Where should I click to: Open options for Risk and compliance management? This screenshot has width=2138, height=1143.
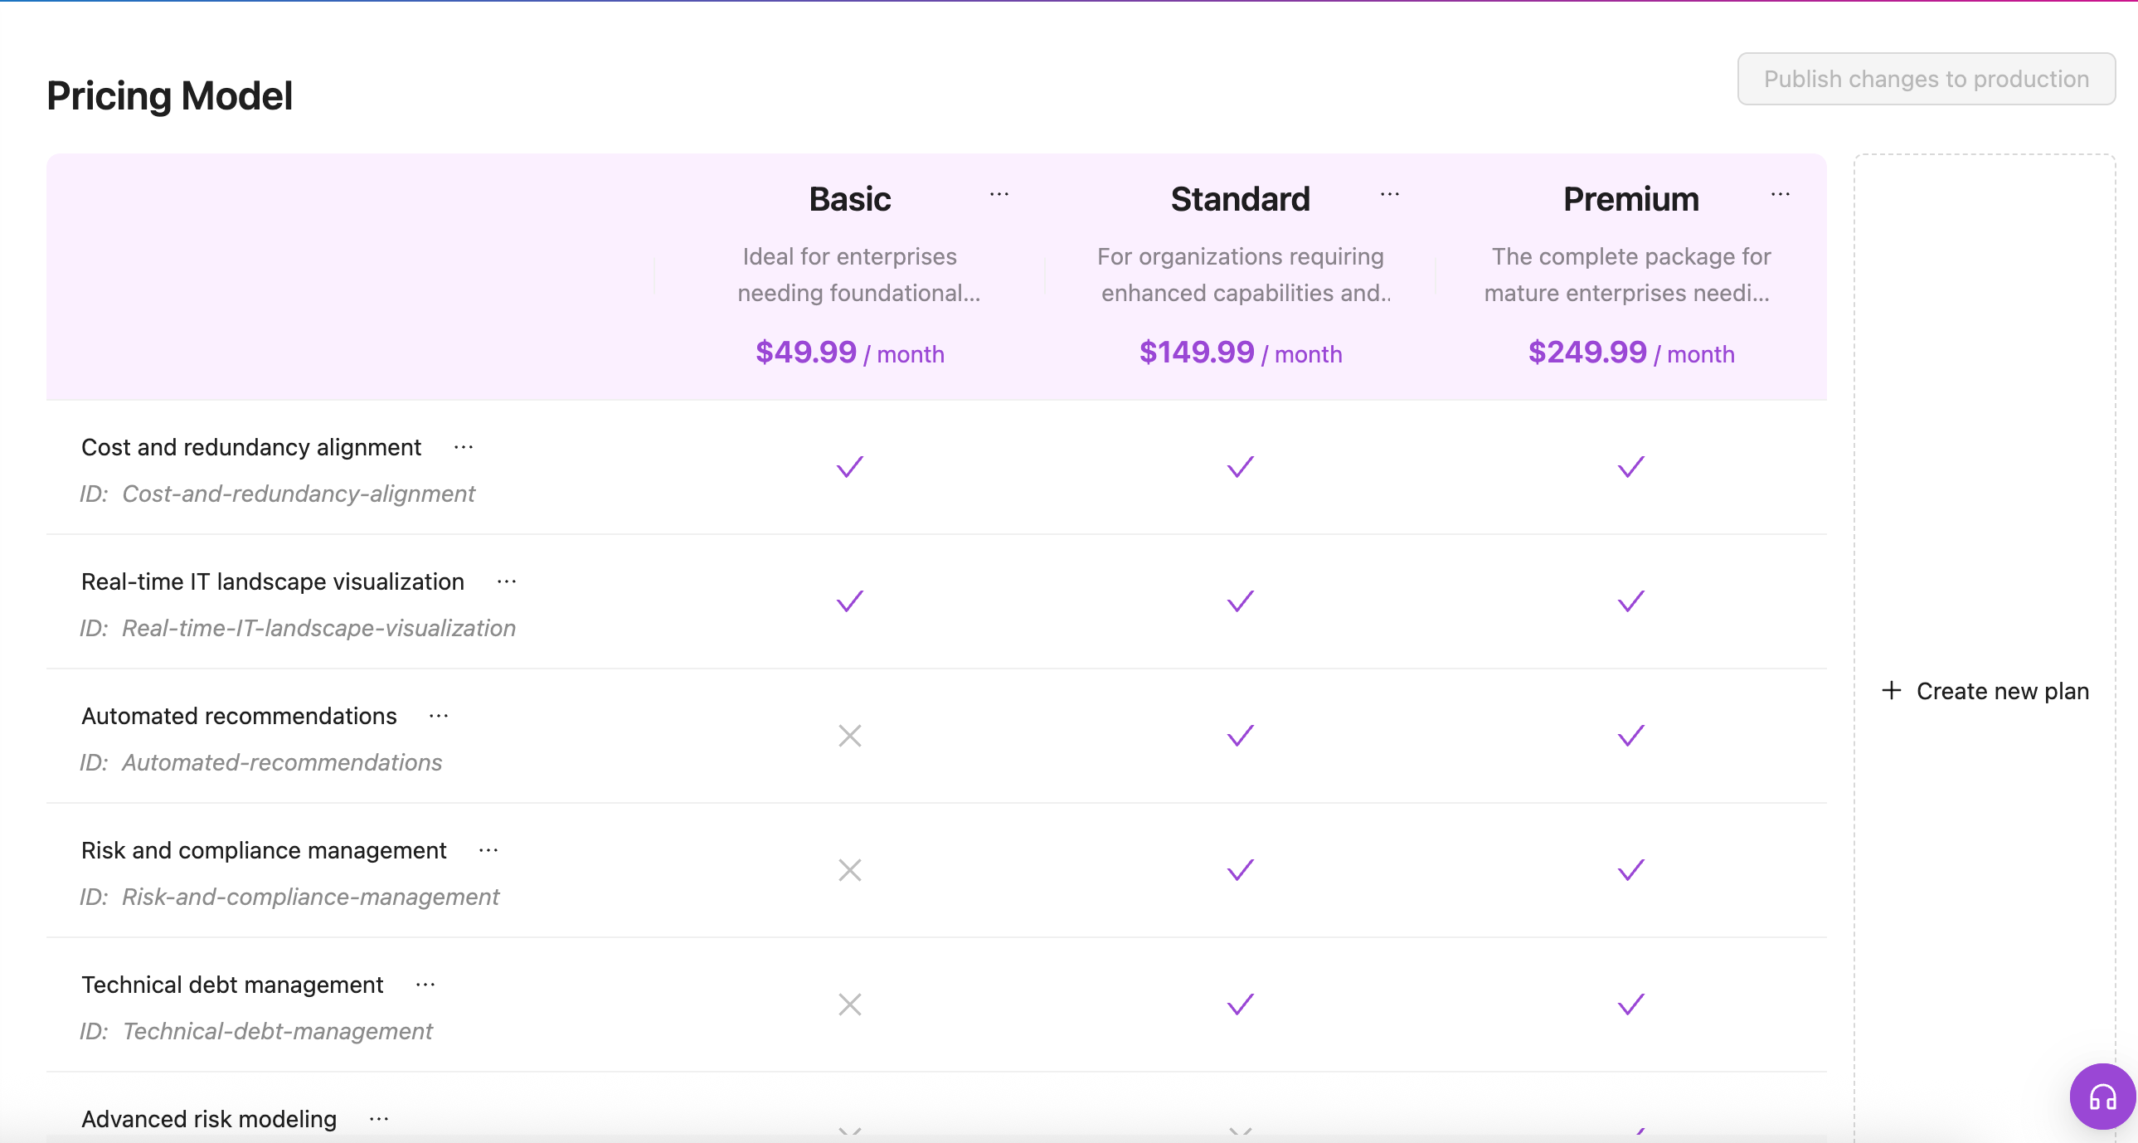click(488, 851)
